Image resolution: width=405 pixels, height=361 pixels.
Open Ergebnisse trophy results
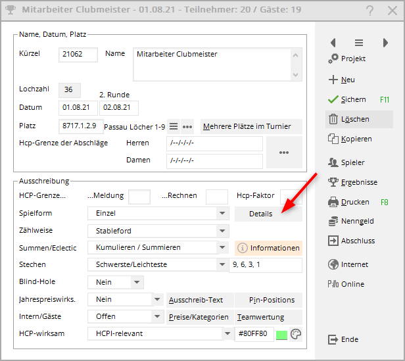333,182
